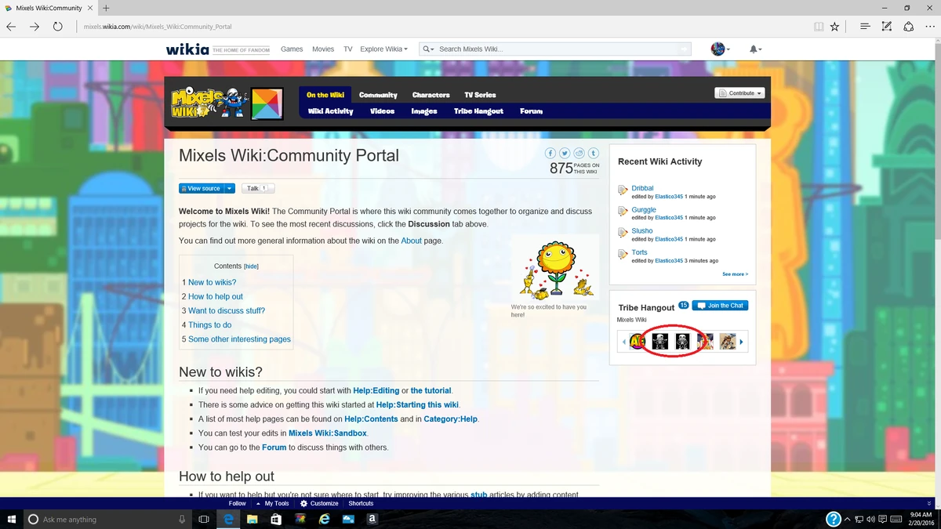Click the Cortana microphone icon in the taskbar

[x=182, y=519]
